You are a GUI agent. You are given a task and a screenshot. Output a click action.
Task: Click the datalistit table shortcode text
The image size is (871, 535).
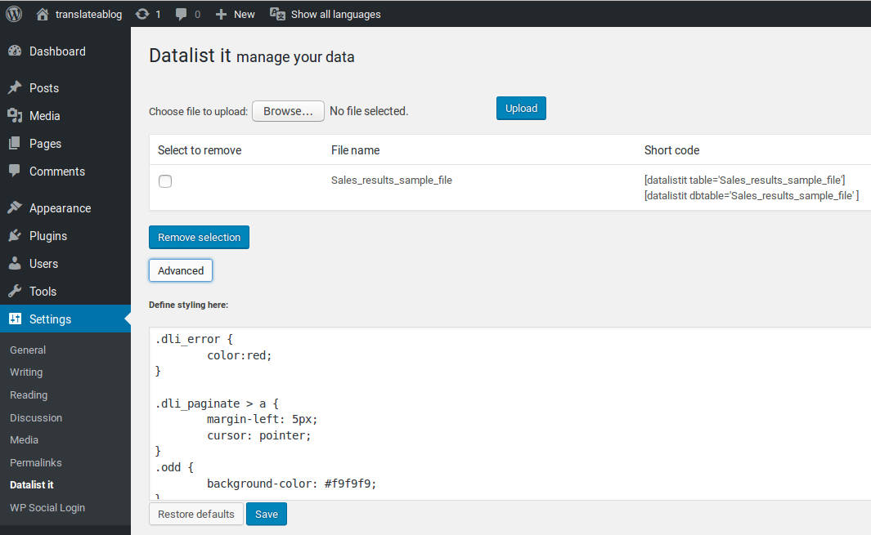pos(744,180)
